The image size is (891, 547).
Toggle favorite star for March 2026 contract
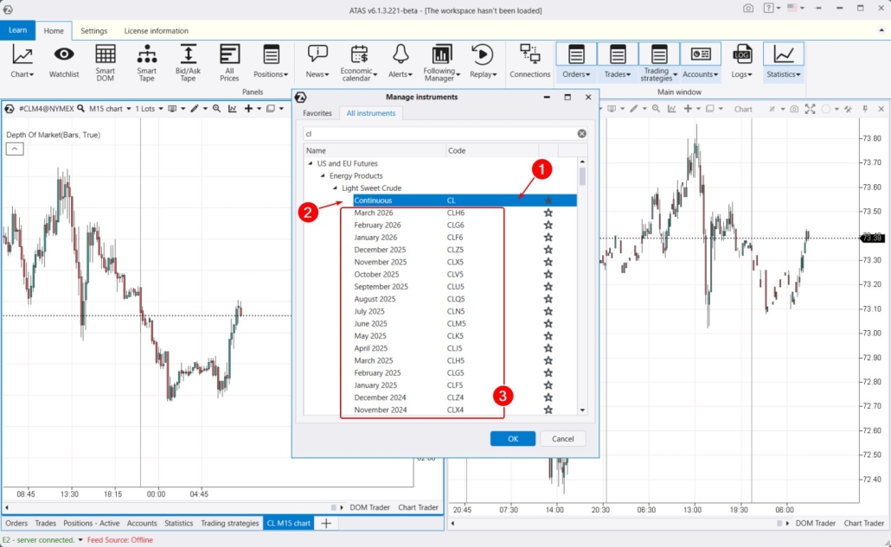tap(548, 213)
